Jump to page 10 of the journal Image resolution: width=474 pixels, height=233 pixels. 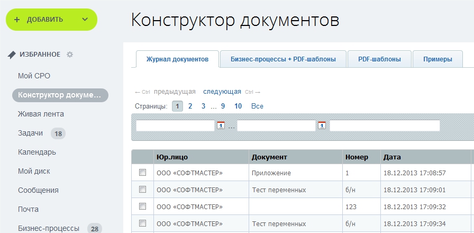[x=238, y=106]
